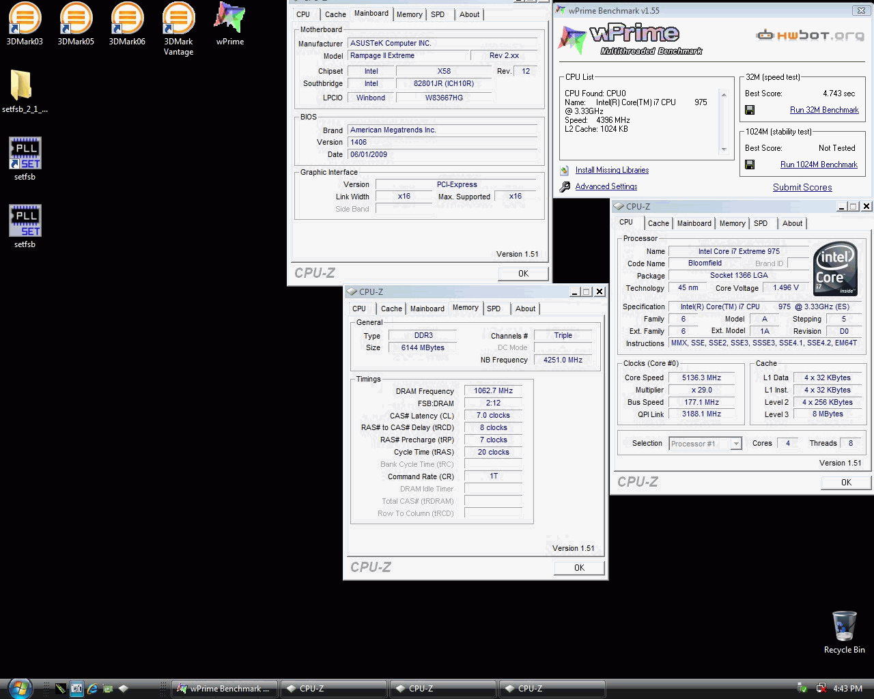The image size is (874, 699).
Task: Activate wPrime Benchmark taskbar button
Action: tap(225, 689)
